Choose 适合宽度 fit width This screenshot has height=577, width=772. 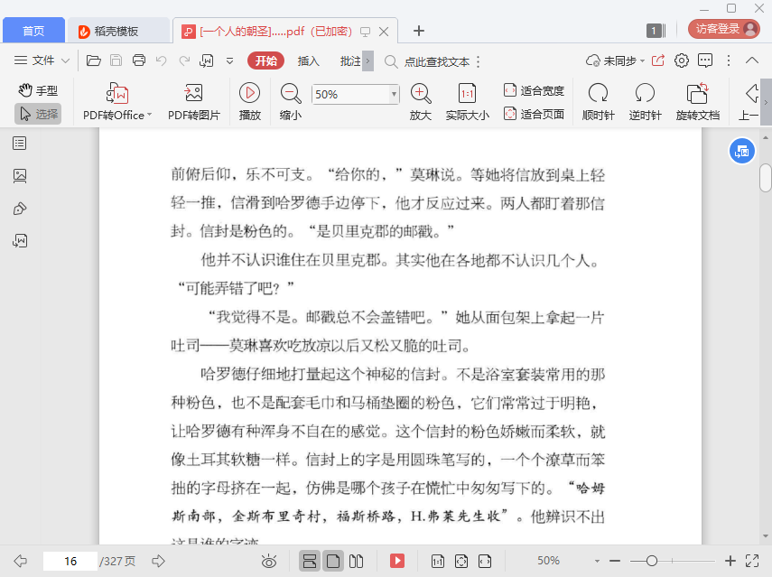(x=534, y=90)
